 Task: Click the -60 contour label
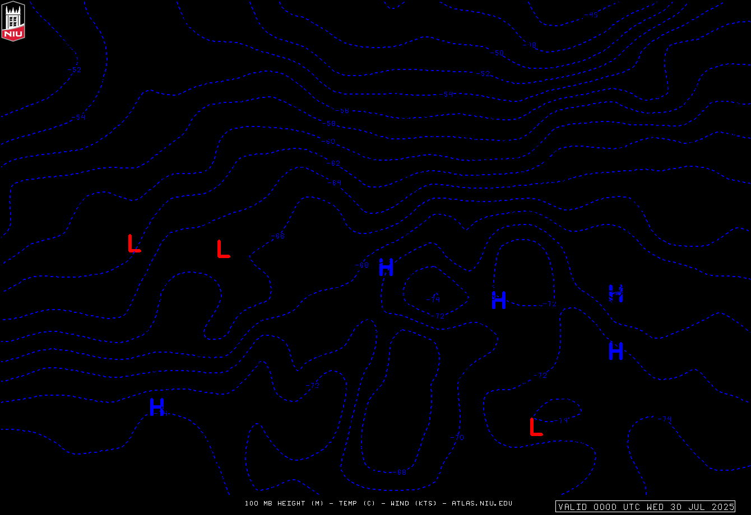[x=328, y=142]
